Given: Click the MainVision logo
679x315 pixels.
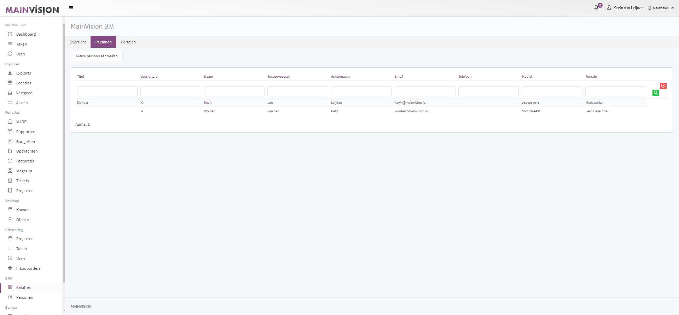Looking at the screenshot, I should (x=32, y=10).
